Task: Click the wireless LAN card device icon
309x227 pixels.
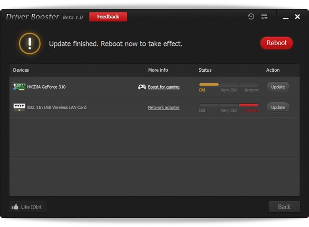Action: click(19, 107)
